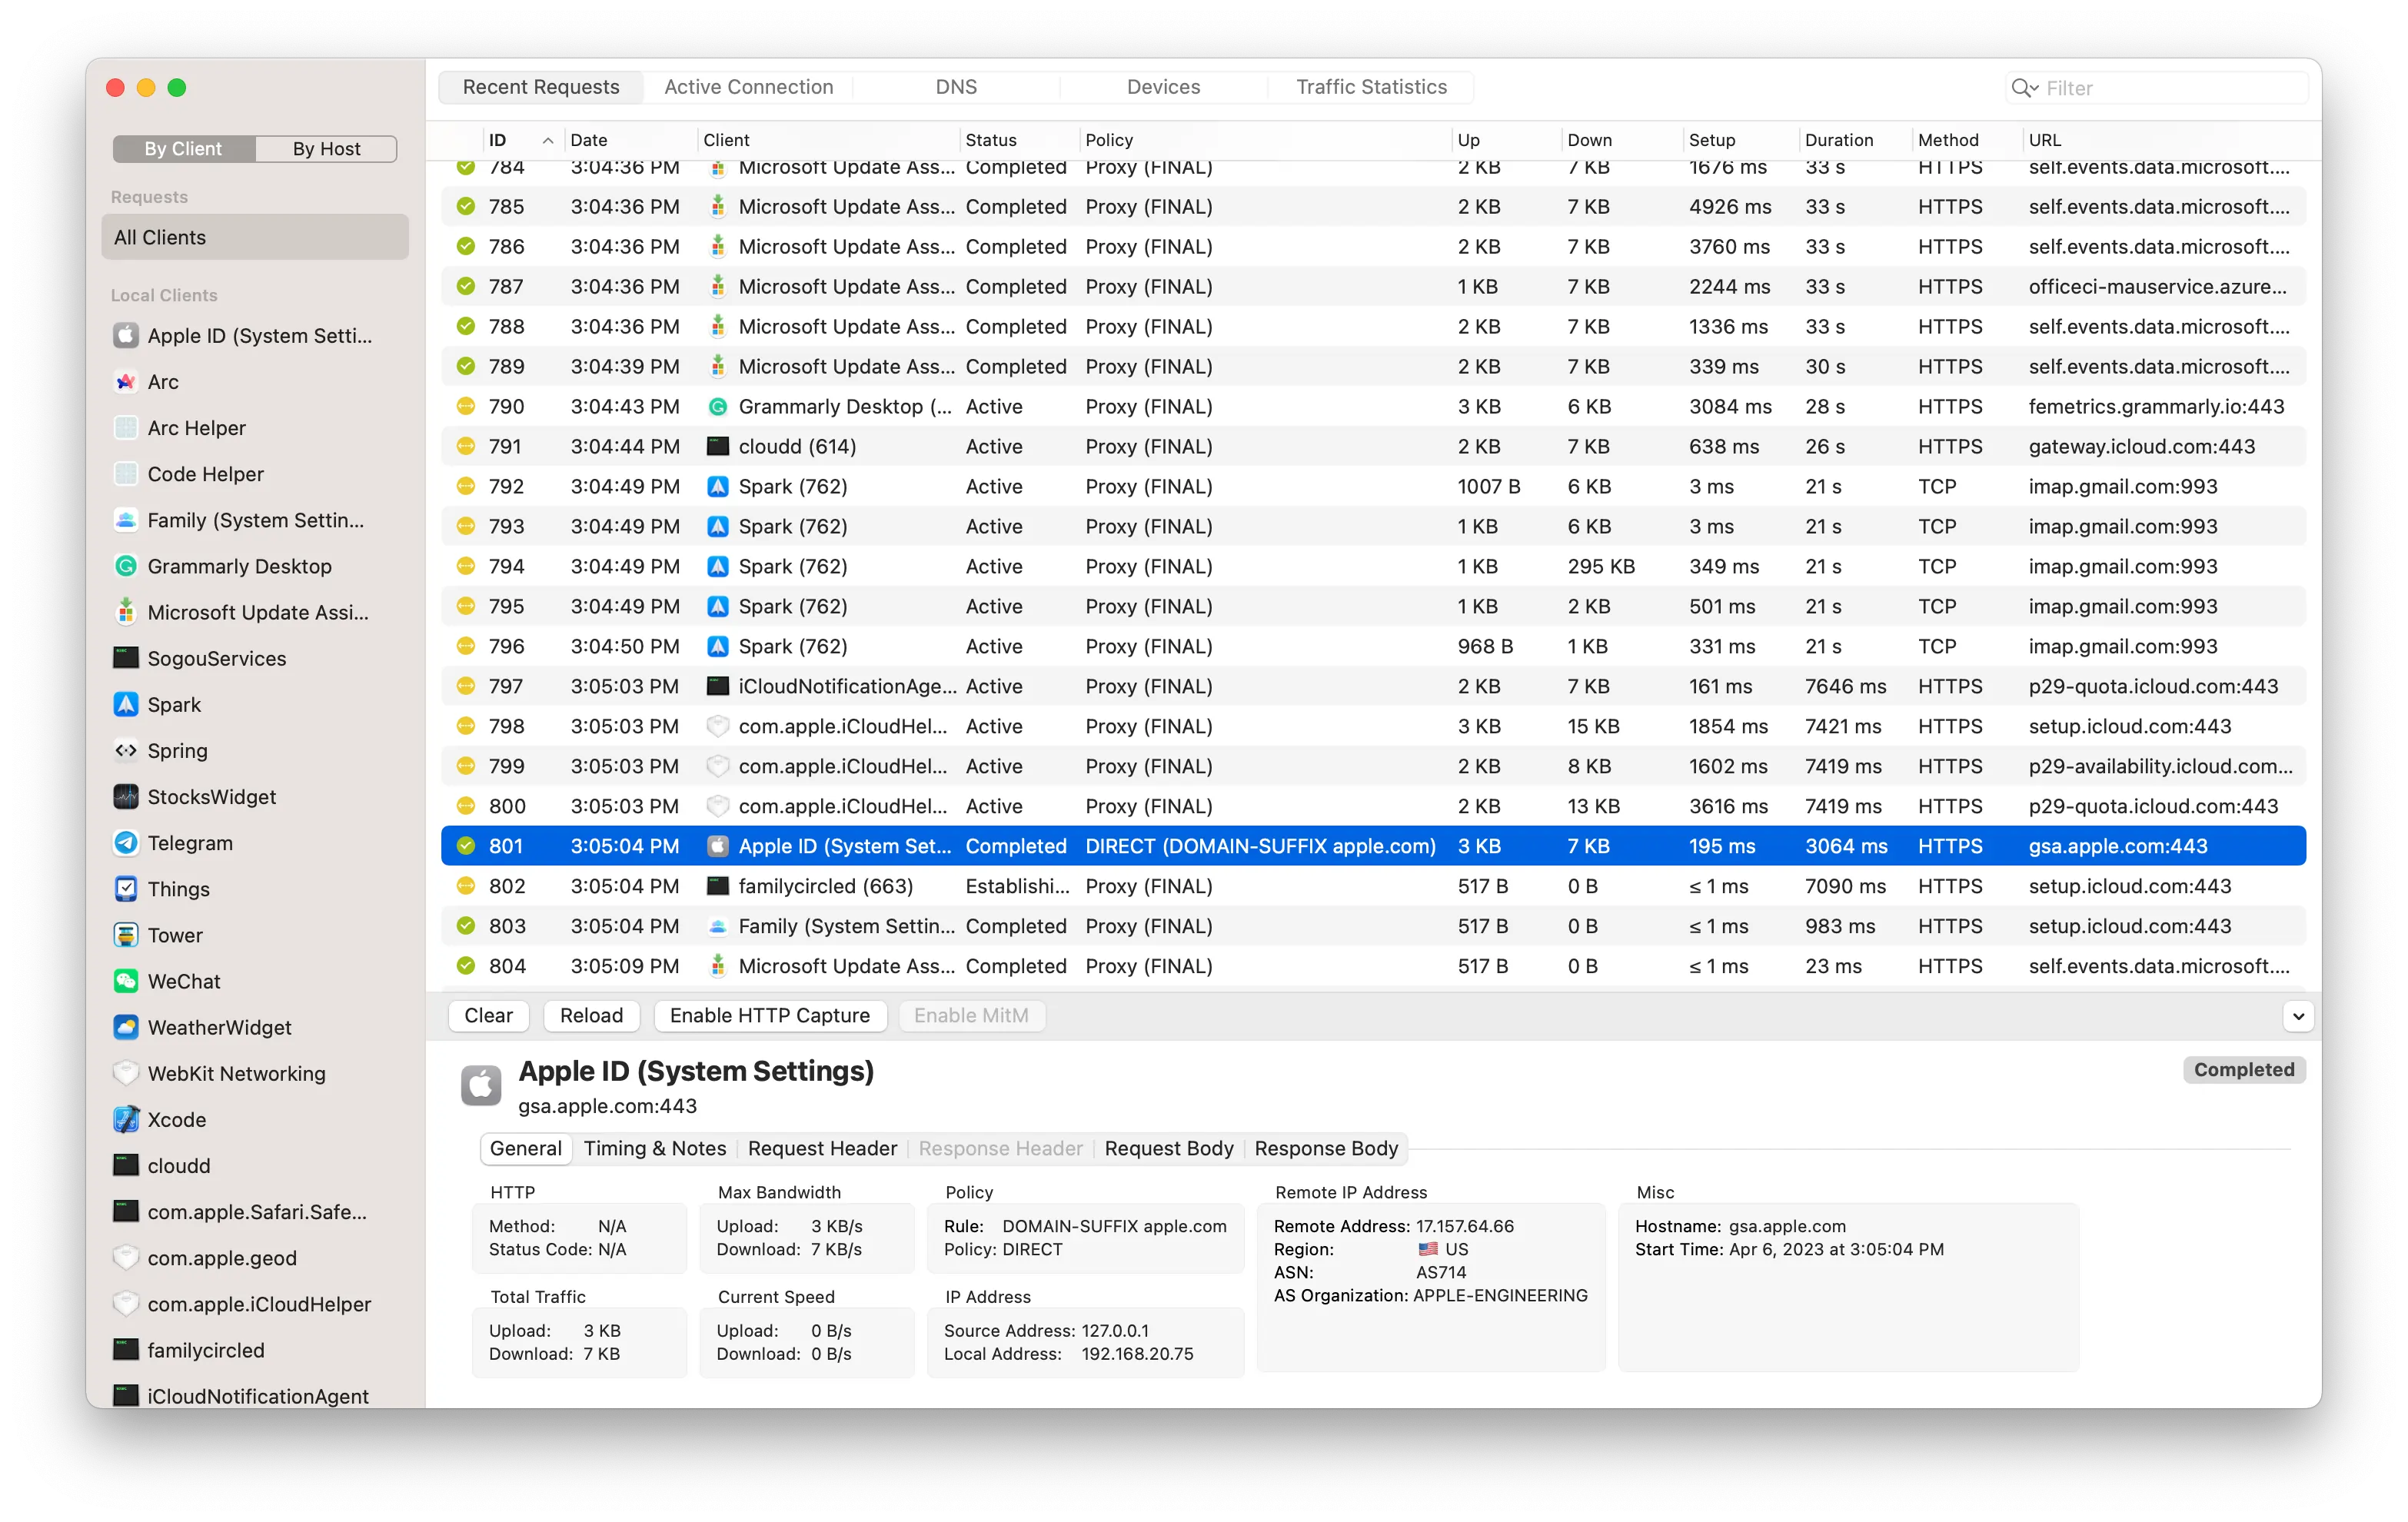Sort by Policy column header
Screen dimensions: 2408x1522
click(1264, 140)
